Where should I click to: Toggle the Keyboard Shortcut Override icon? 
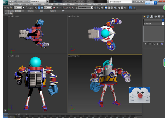60,8
